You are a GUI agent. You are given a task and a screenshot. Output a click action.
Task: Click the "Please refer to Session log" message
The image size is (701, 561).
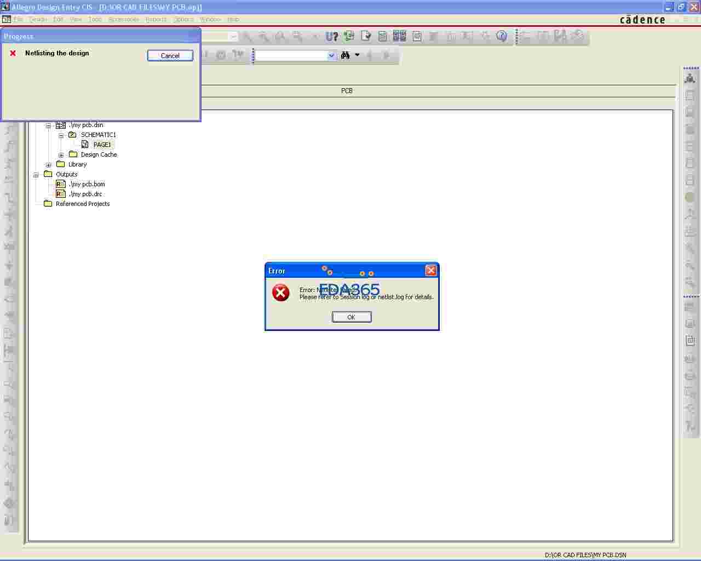tap(366, 297)
